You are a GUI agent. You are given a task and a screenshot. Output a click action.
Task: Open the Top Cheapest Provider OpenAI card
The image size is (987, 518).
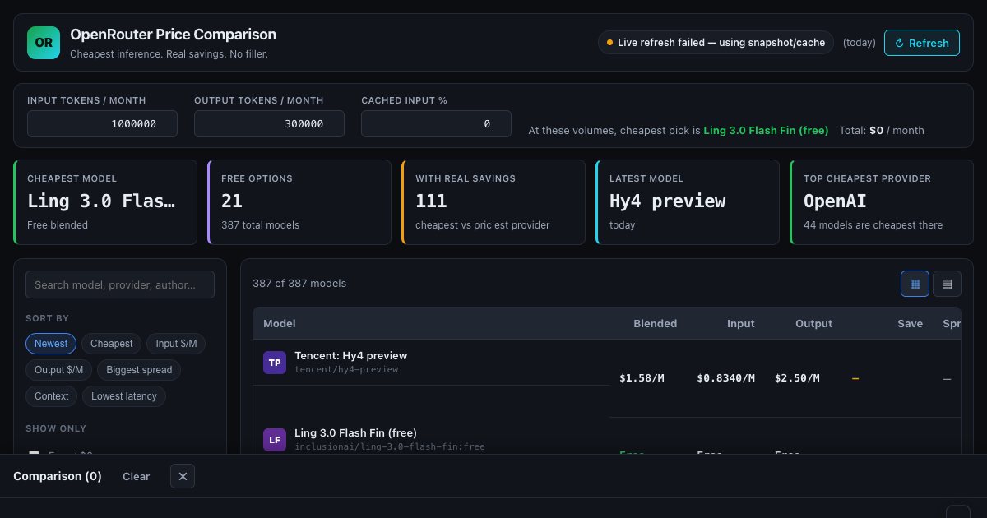pos(882,202)
